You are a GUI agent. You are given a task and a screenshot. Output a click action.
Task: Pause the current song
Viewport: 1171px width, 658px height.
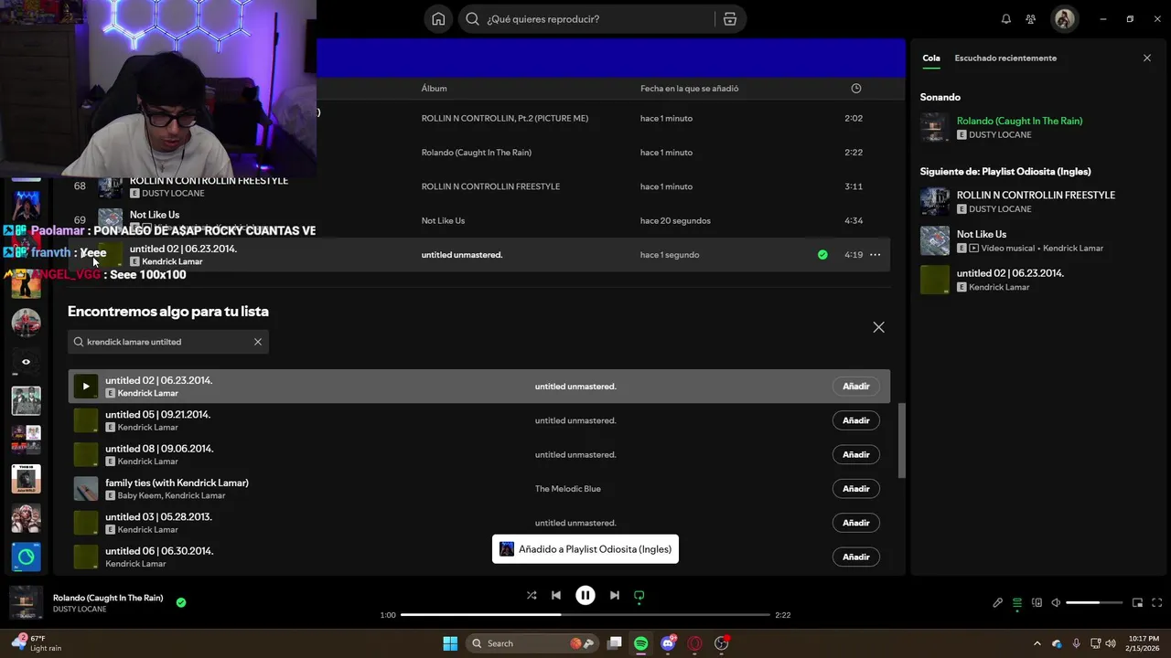coord(585,595)
